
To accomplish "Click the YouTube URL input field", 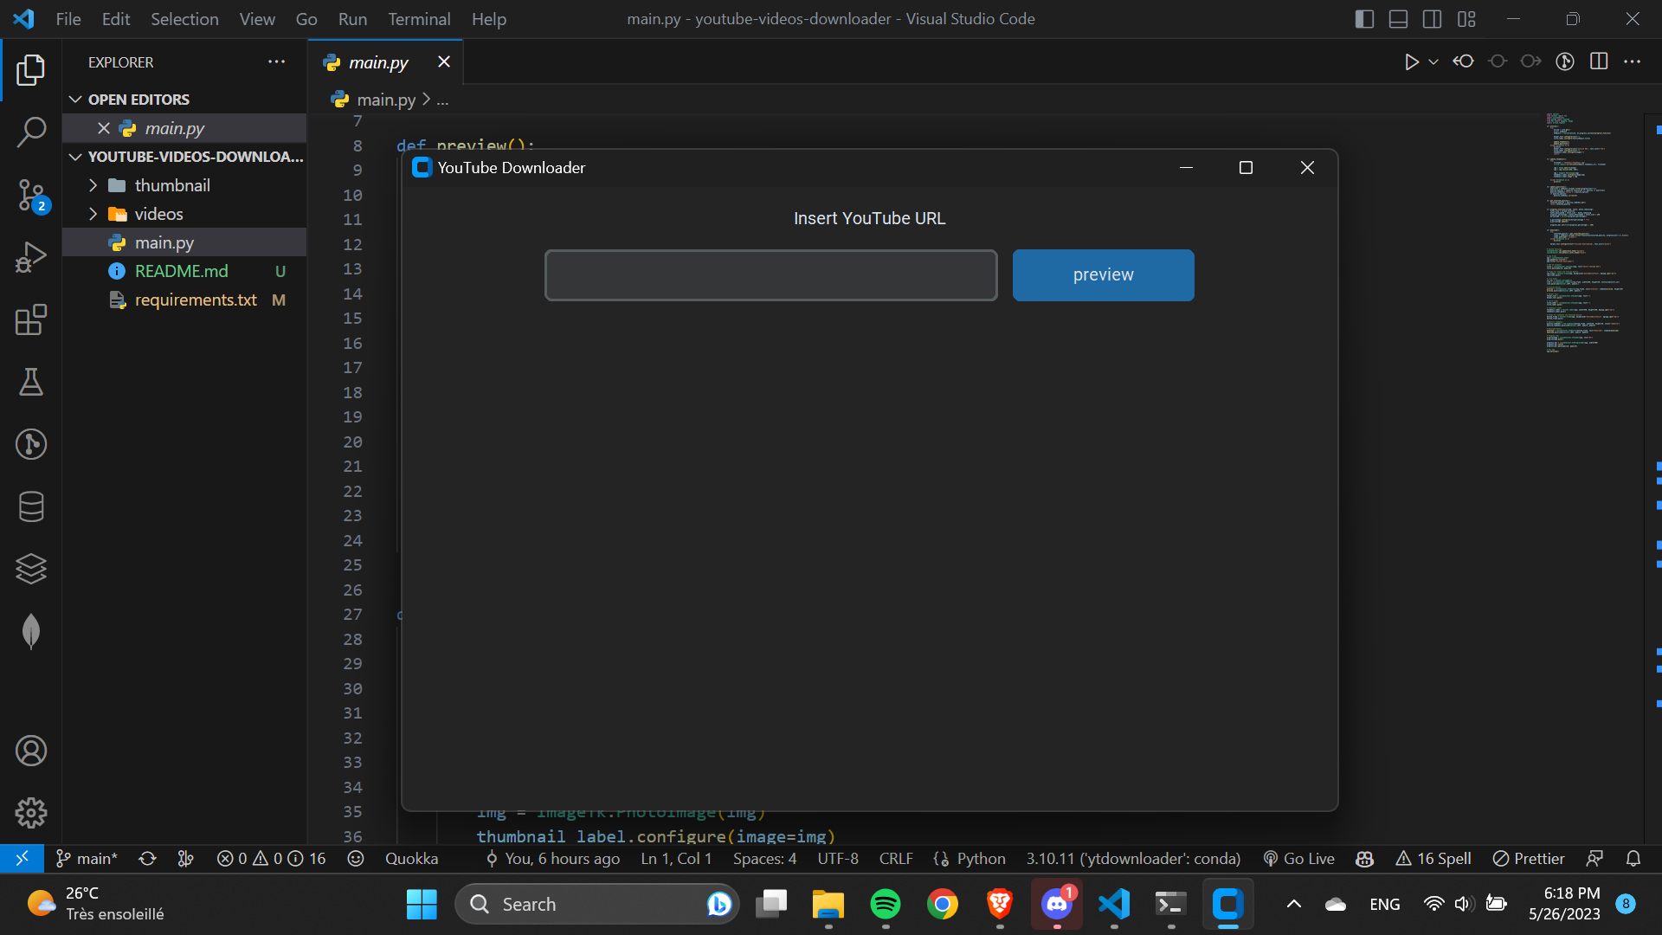I will (x=770, y=275).
